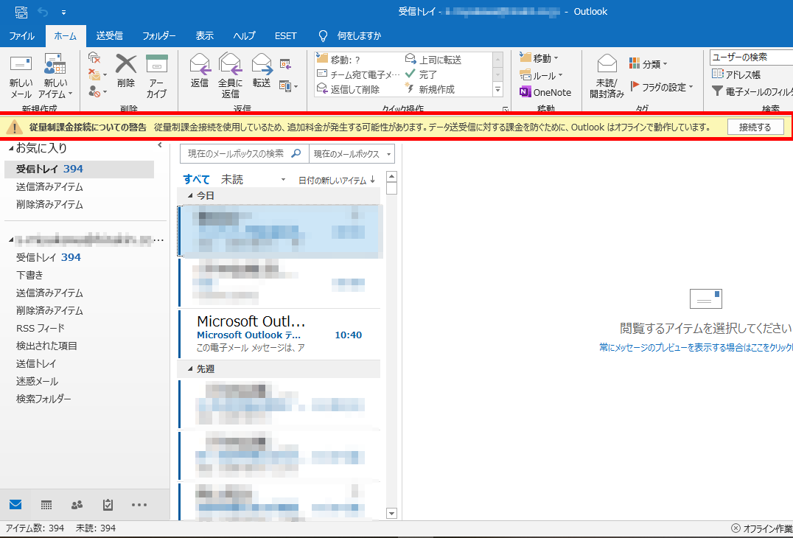Expand the quick steps gallery arrow

pyautogui.click(x=497, y=89)
